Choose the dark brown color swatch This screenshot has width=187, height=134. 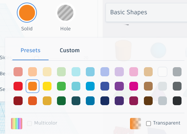pos(148,101)
